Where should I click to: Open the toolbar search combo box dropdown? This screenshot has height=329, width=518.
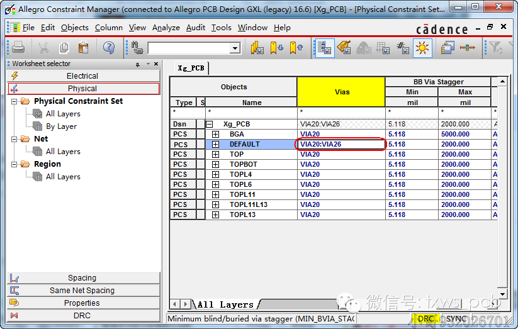click(235, 48)
